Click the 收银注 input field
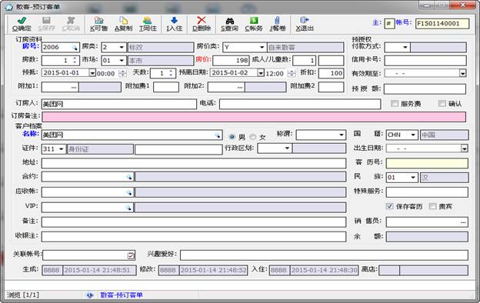Viewport: 480px width, 303px height. coord(194,237)
